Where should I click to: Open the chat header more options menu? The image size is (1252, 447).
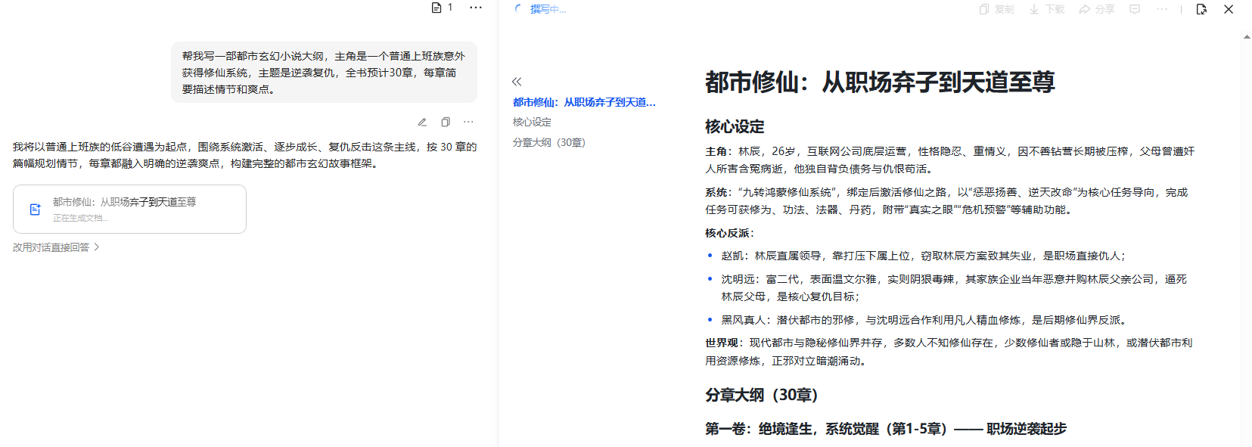pyautogui.click(x=475, y=8)
